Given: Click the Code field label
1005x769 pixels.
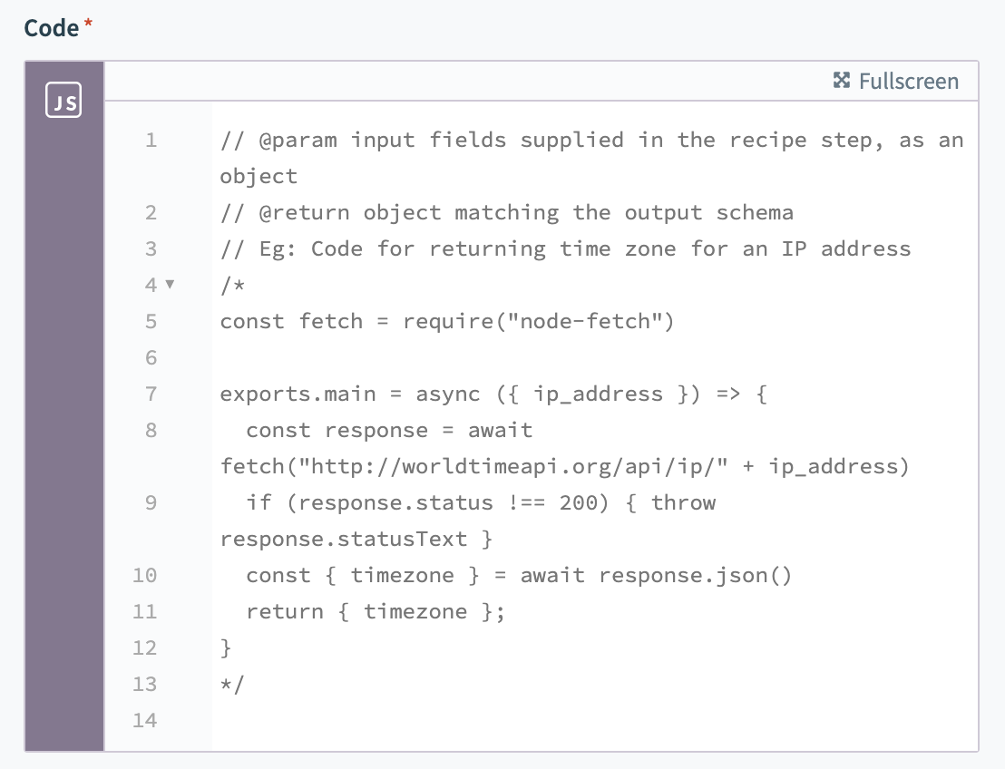Looking at the screenshot, I should click(52, 28).
